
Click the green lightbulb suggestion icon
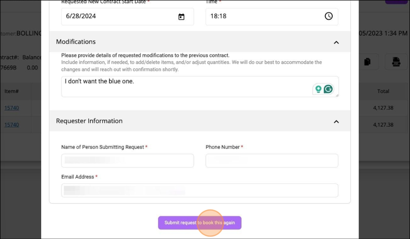pyautogui.click(x=318, y=89)
